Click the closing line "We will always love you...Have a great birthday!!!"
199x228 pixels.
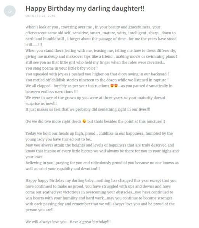(68, 222)
